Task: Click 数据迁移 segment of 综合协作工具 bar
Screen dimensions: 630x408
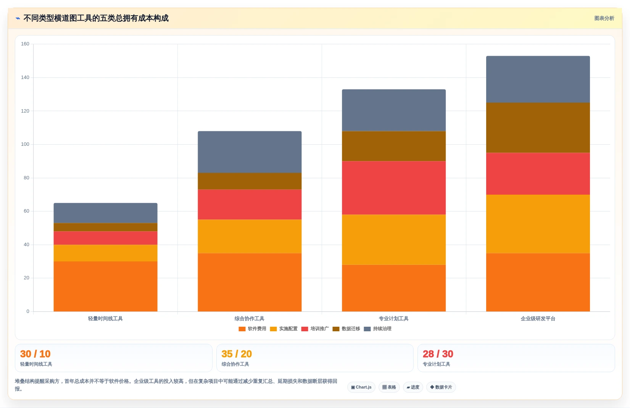Action: [x=250, y=181]
